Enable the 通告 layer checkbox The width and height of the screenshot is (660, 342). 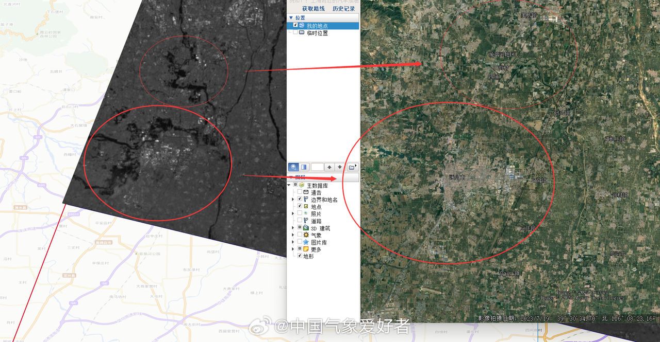pyautogui.click(x=300, y=192)
